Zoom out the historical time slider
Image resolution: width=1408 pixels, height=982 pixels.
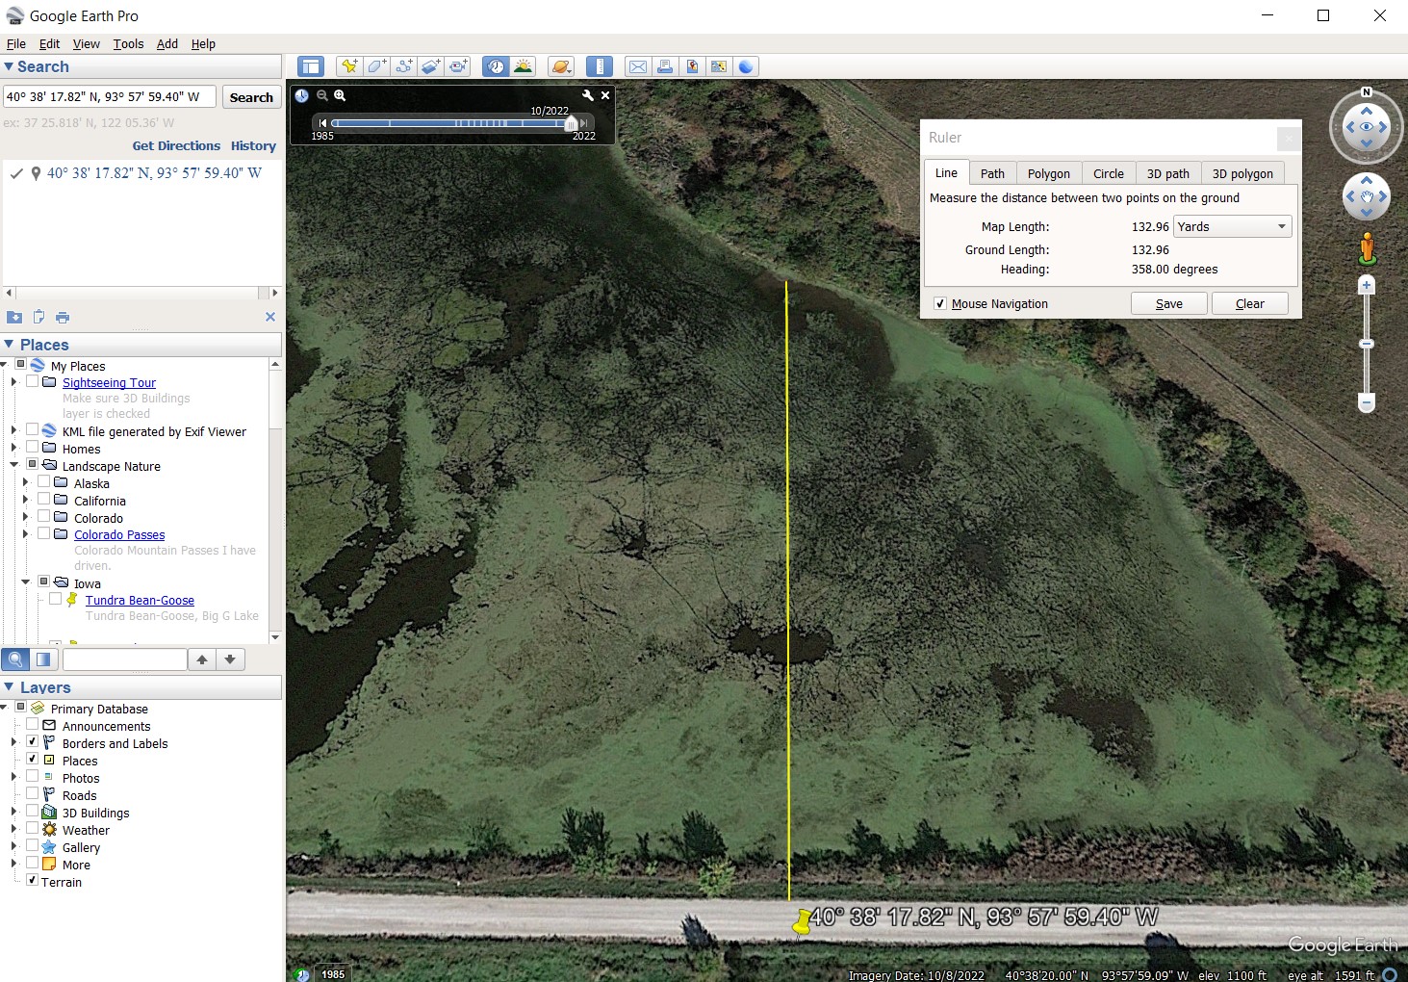pyautogui.click(x=322, y=95)
